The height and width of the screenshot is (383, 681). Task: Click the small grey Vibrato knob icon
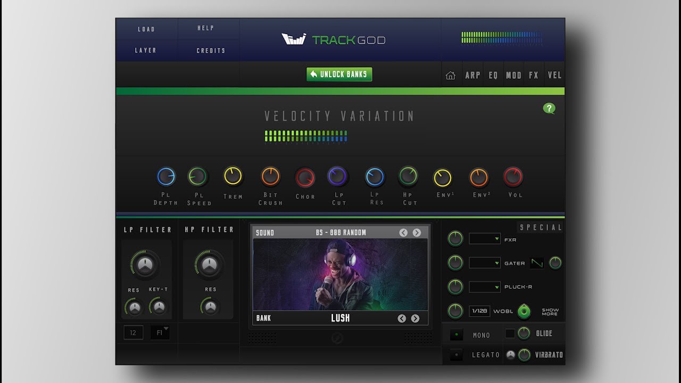click(511, 355)
